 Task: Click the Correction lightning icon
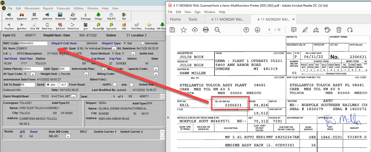click(111, 26)
